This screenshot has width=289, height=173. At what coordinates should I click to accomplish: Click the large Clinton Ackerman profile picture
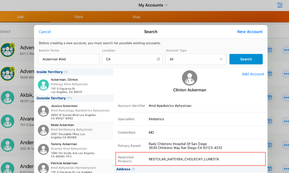point(190,78)
